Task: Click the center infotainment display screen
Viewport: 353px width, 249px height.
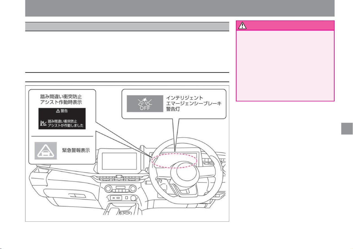Action: pos(120,161)
